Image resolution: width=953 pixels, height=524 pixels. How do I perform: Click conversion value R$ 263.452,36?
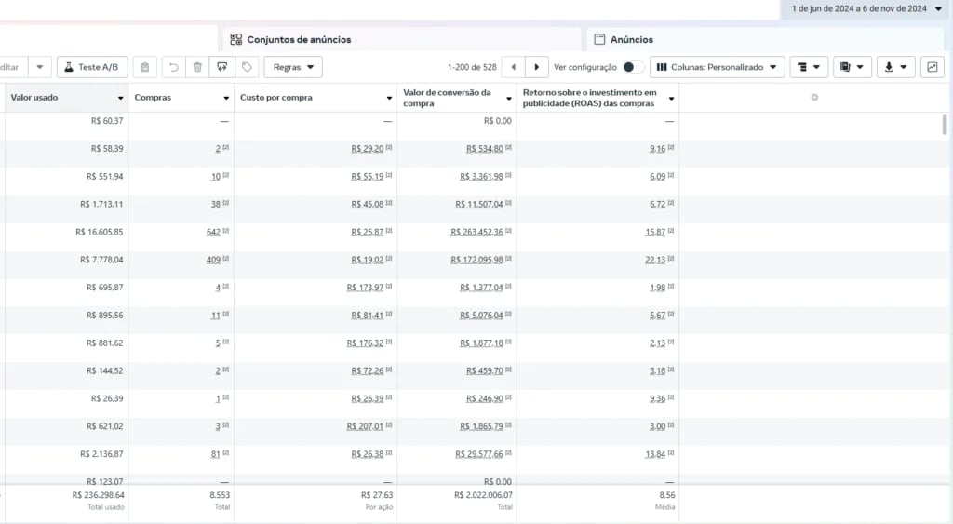(477, 232)
